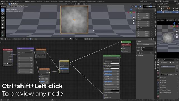The width and height of the screenshot is (179, 101).
Task: Click the pan hand icon in small right viewport
Action: pyautogui.click(x=177, y=34)
